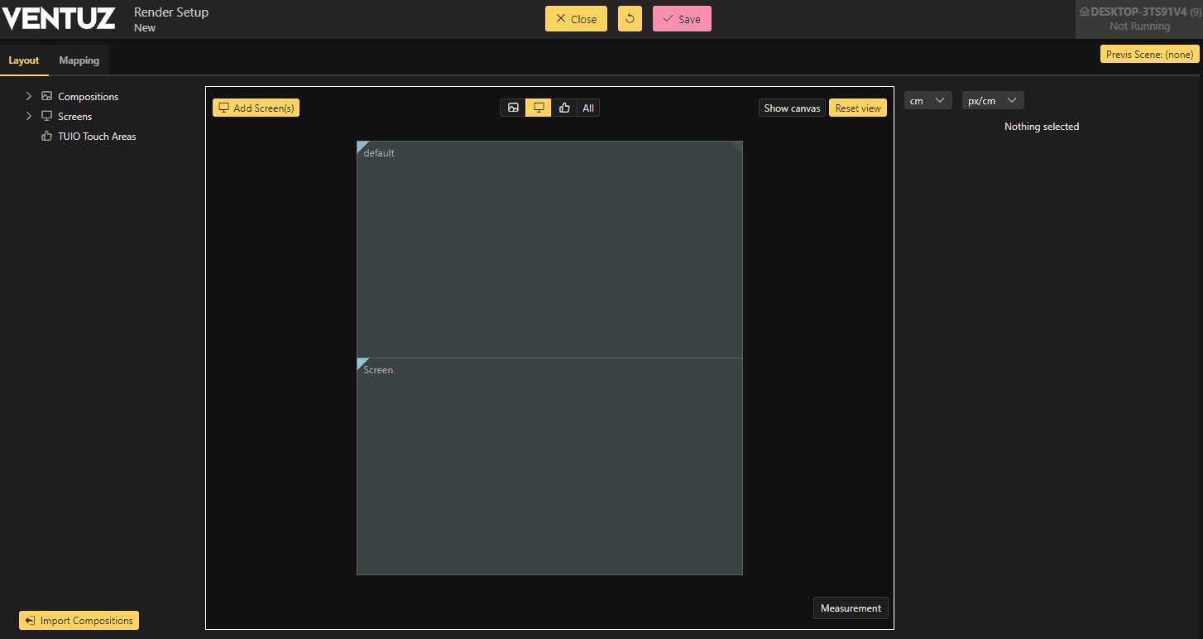Open the px/cm density dropdown
This screenshot has height=639, width=1203.
992,101
